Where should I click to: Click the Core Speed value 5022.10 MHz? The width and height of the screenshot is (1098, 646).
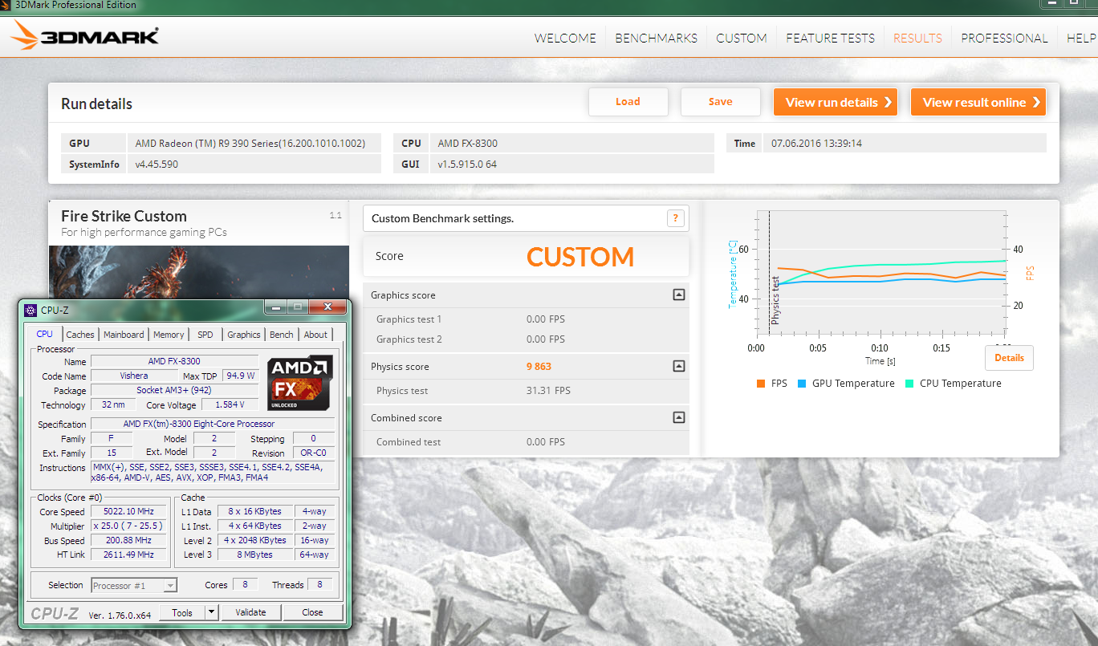128,512
